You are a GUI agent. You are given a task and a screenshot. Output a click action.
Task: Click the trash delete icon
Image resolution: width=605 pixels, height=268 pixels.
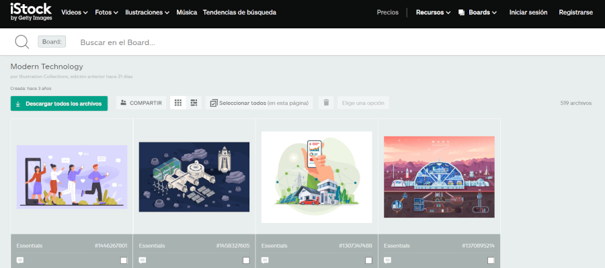[x=326, y=103]
